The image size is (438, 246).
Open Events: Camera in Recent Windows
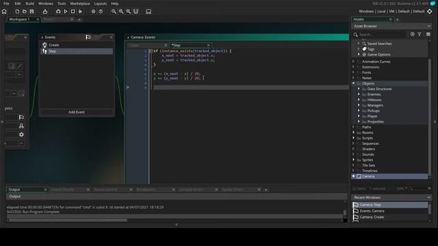[389, 211]
